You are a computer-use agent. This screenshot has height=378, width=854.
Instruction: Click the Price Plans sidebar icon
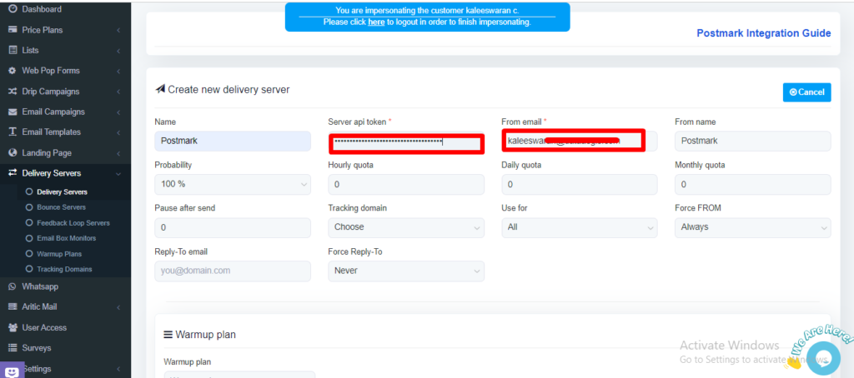(x=13, y=30)
